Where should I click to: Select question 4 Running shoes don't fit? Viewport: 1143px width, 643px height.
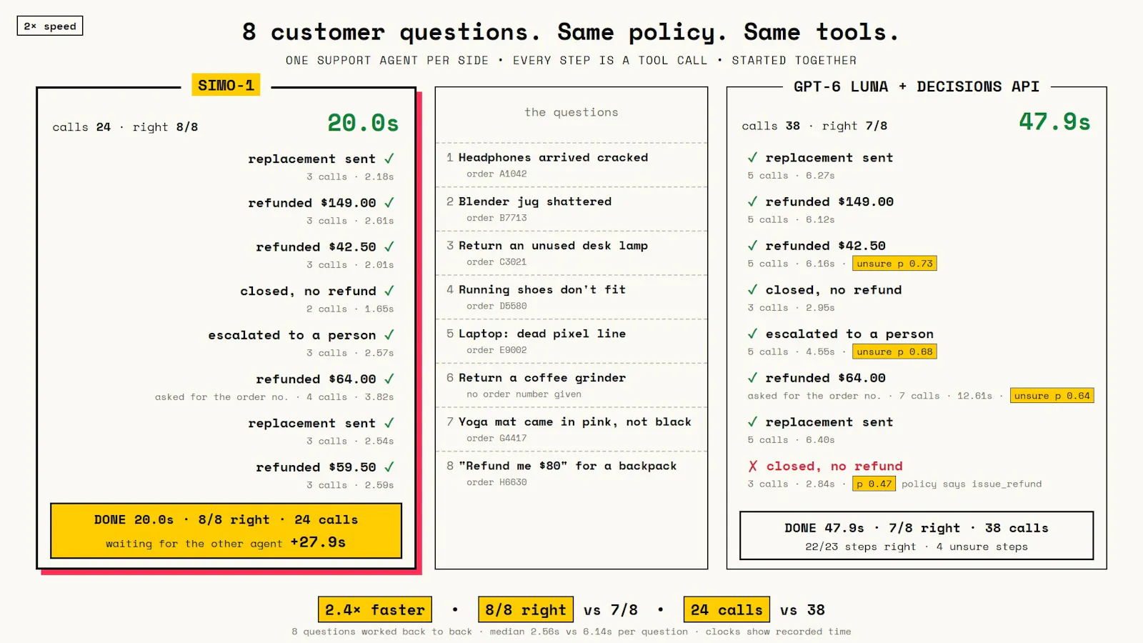point(571,297)
